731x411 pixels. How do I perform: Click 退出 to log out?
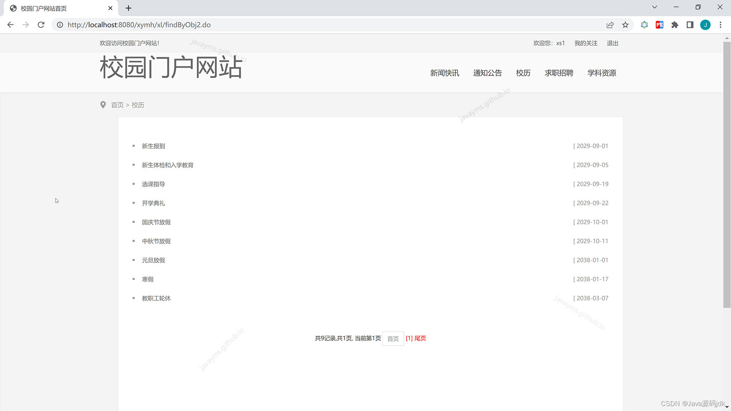(612, 43)
